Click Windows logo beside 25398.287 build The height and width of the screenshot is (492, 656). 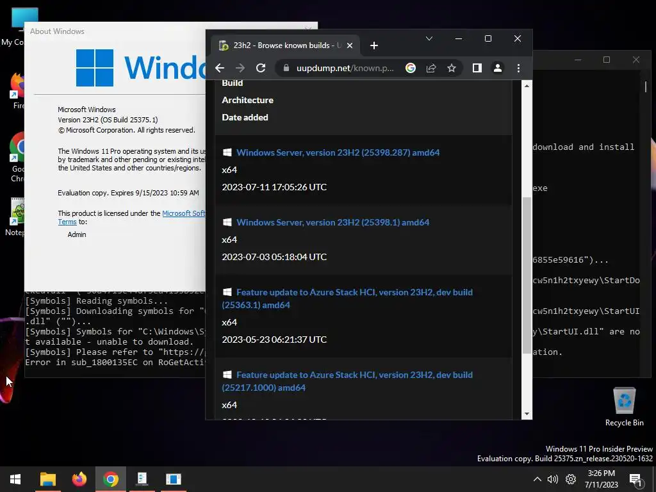227,152
